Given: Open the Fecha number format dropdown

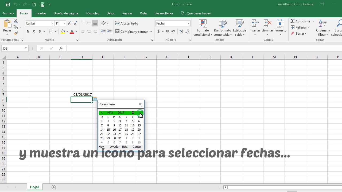Looking at the screenshot, I should 188,23.
